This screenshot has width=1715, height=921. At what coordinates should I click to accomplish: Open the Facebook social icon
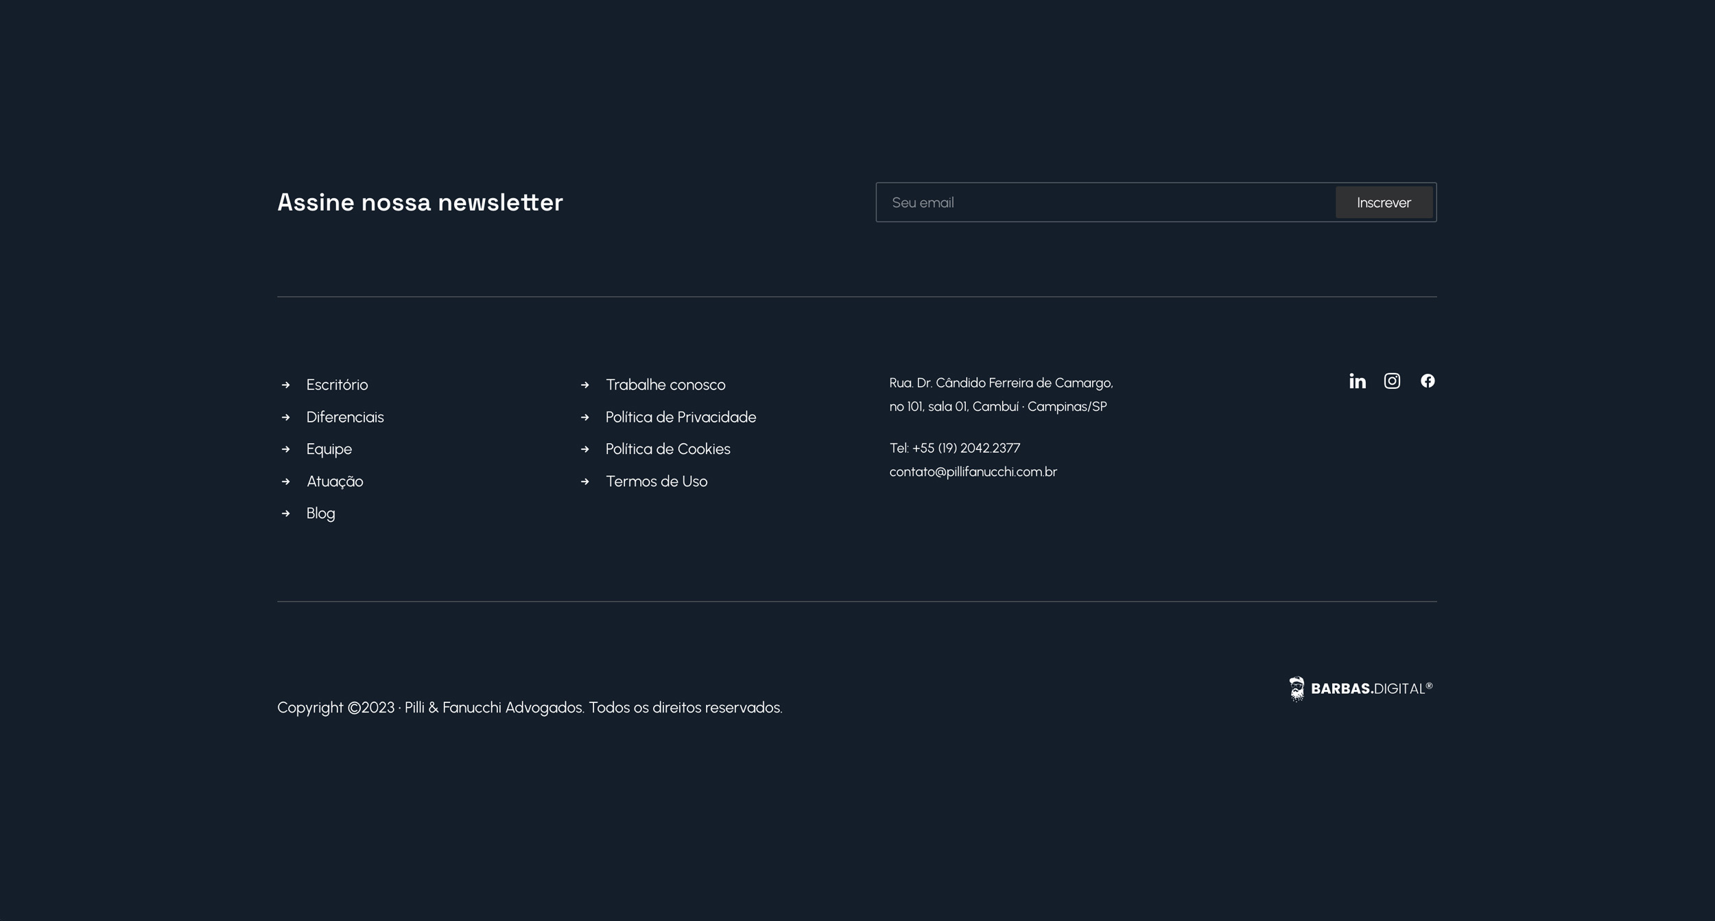coord(1428,381)
